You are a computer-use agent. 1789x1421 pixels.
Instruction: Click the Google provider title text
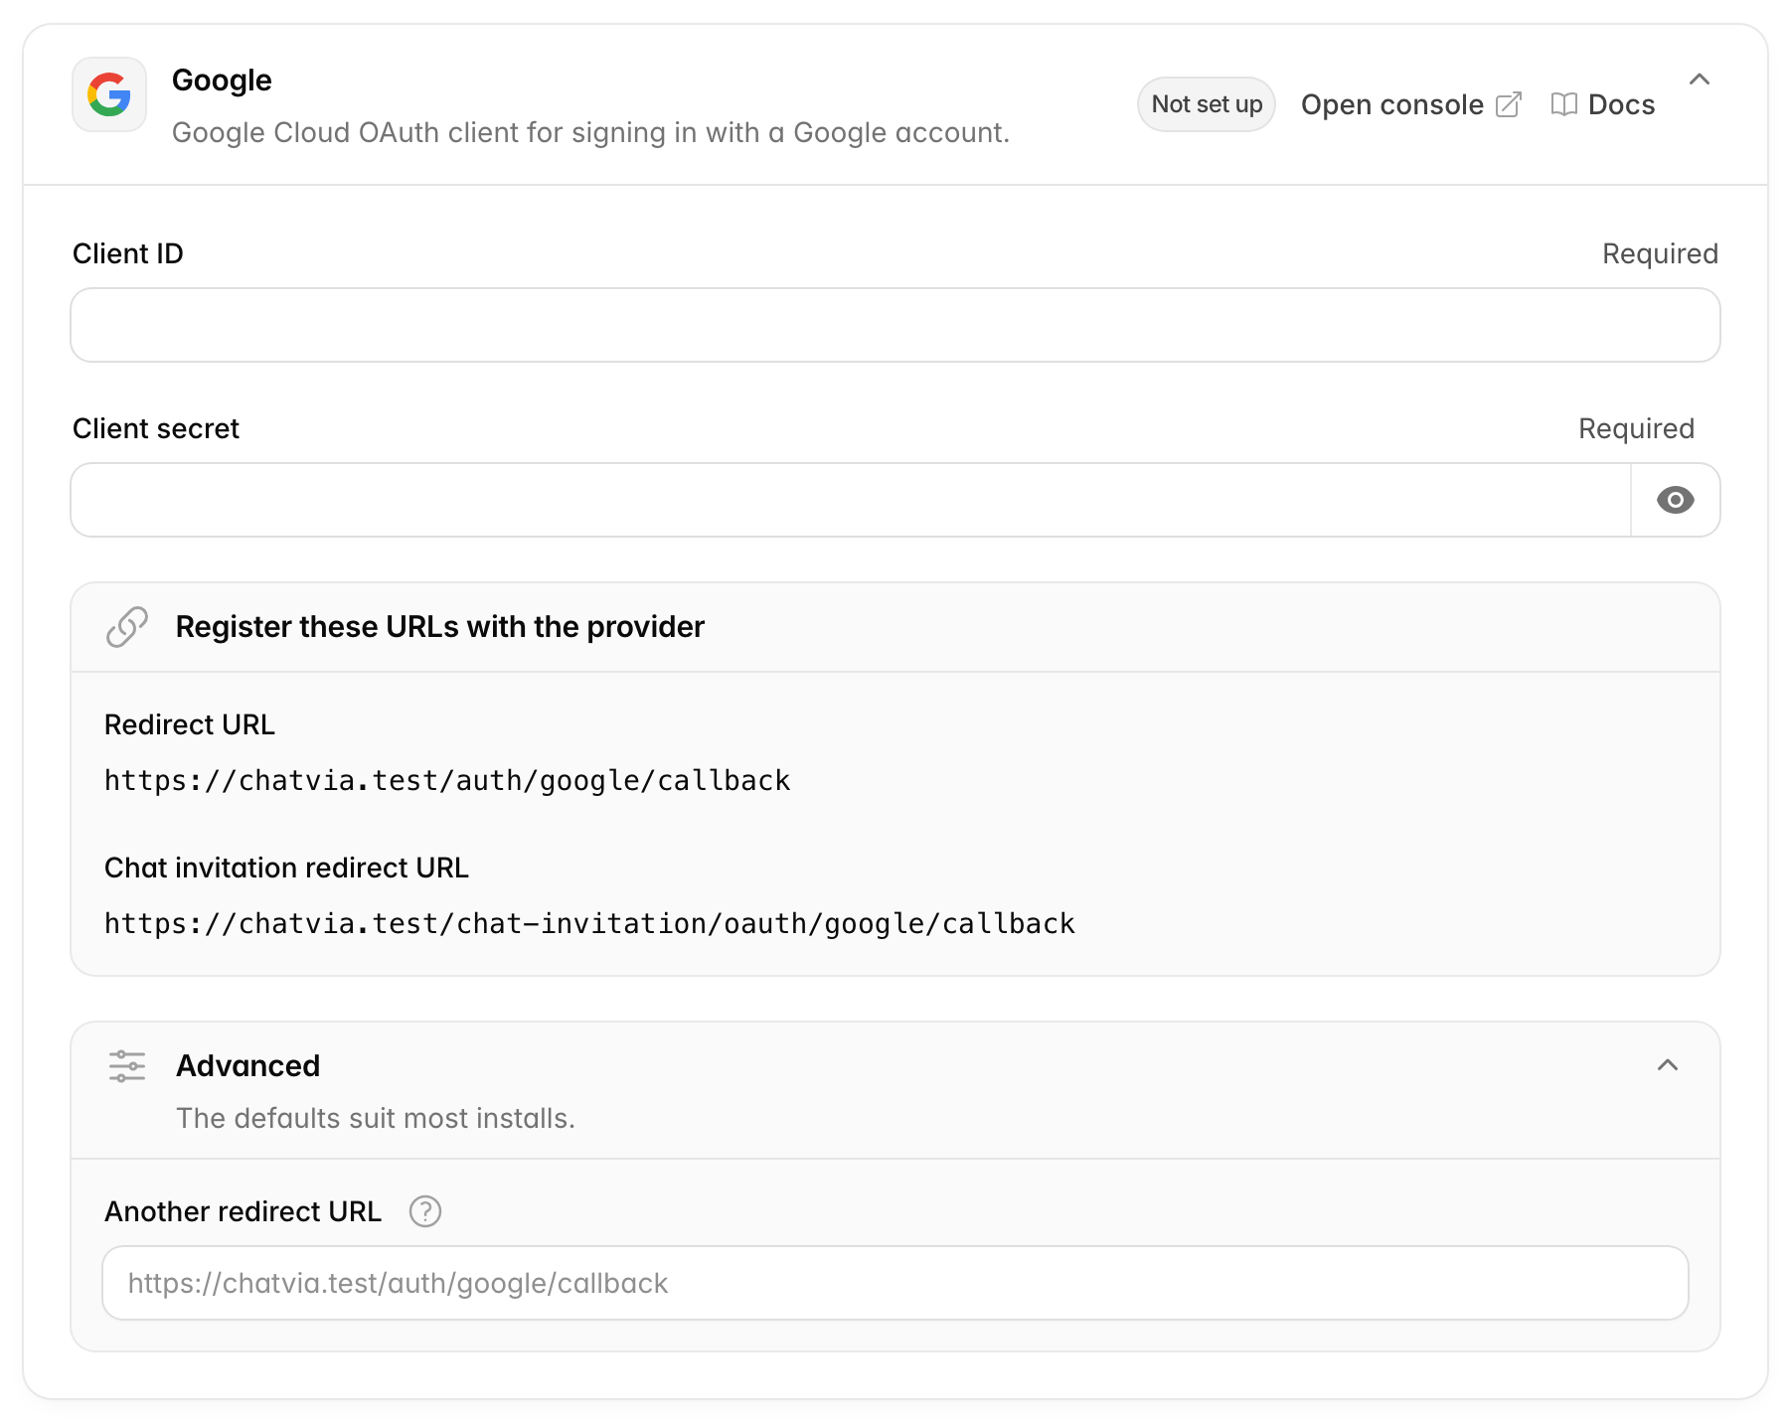[x=222, y=80]
